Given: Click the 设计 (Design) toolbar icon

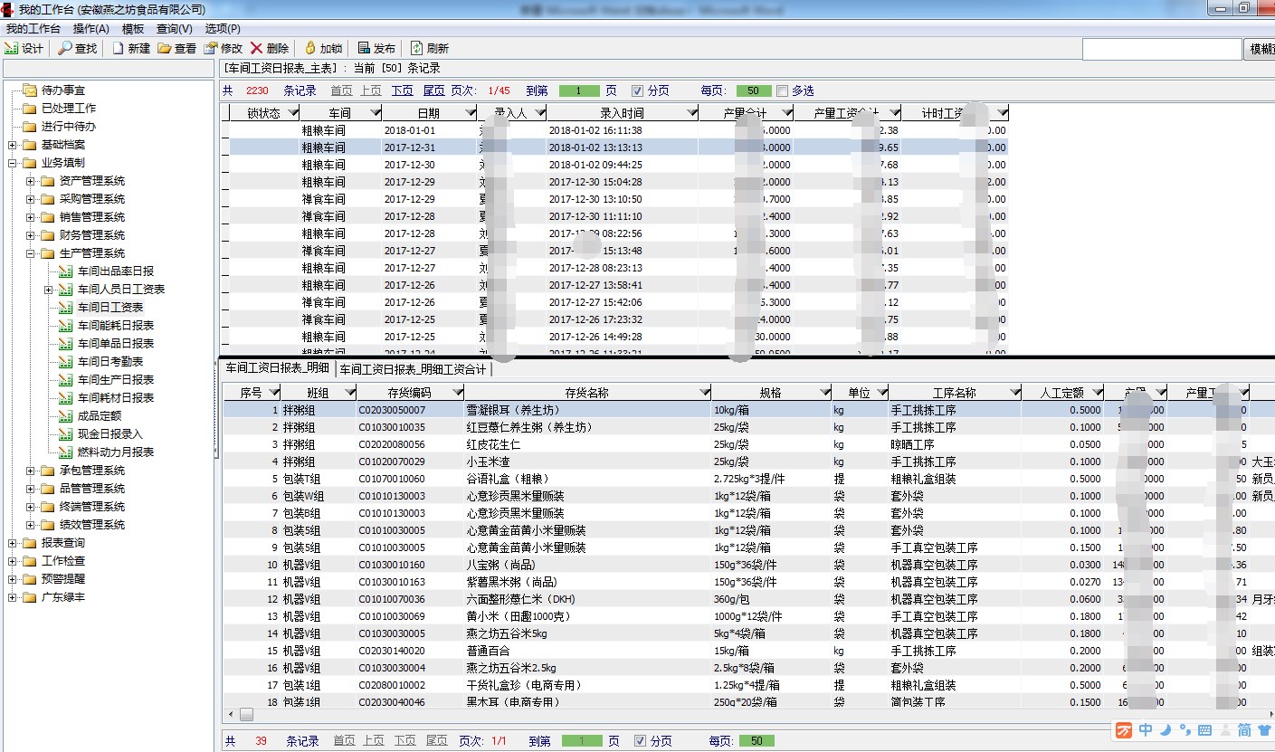Looking at the screenshot, I should [x=12, y=48].
